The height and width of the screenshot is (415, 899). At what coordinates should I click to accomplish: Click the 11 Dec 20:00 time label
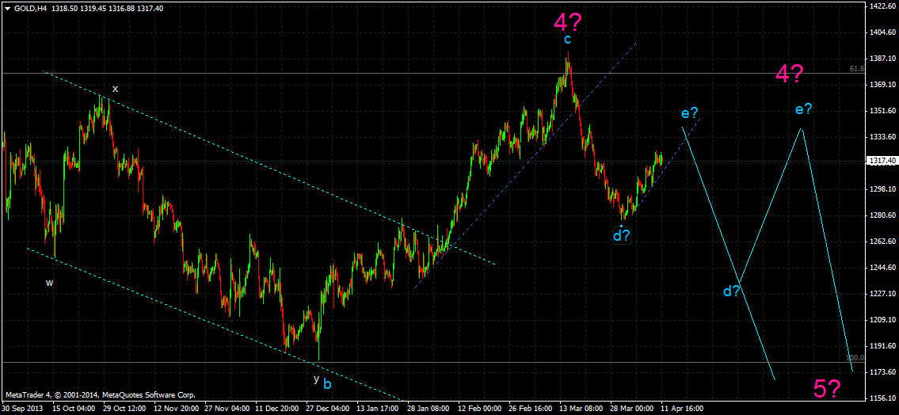point(277,409)
